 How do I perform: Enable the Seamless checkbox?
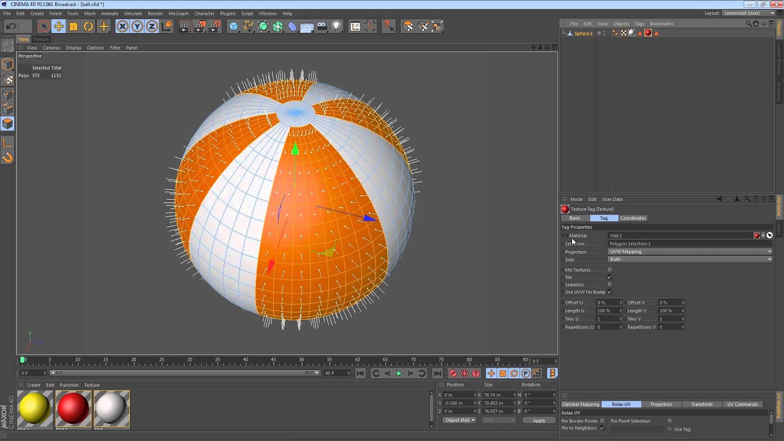609,285
